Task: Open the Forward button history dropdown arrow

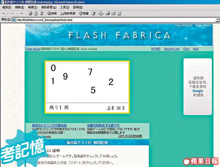Action: coord(26,14)
